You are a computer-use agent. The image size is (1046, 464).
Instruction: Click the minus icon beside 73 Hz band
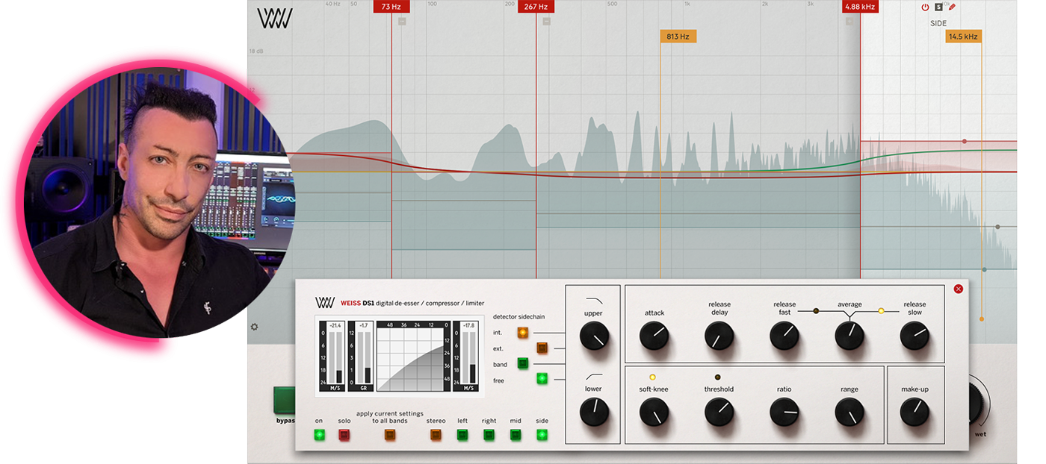click(402, 22)
